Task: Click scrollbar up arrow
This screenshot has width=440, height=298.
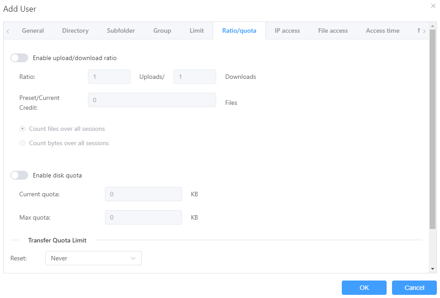Action: click(432, 26)
